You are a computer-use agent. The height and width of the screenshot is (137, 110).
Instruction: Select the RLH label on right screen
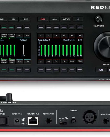[72, 61]
